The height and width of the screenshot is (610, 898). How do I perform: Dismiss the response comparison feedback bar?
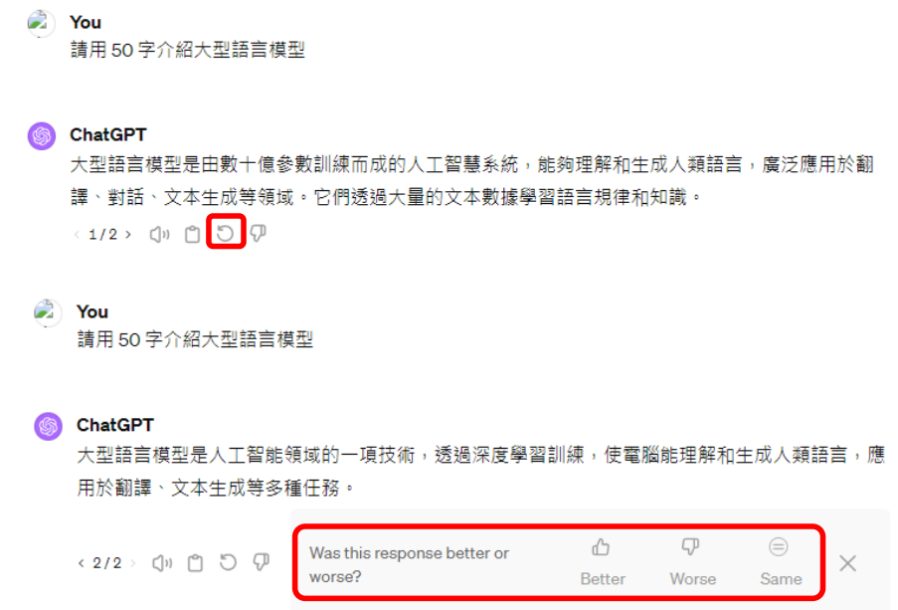point(847,563)
